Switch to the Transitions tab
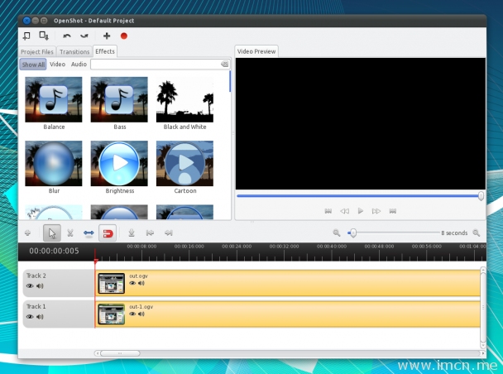The image size is (503, 374). (x=74, y=51)
